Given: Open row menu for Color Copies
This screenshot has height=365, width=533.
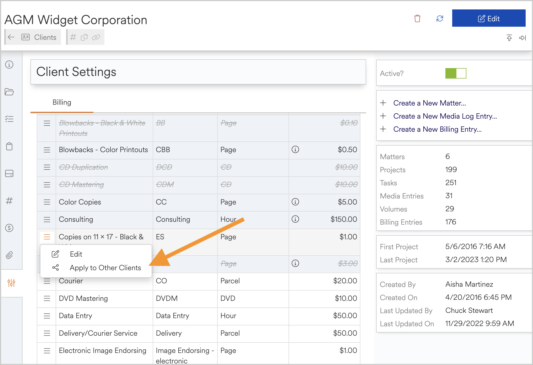Looking at the screenshot, I should tap(47, 202).
